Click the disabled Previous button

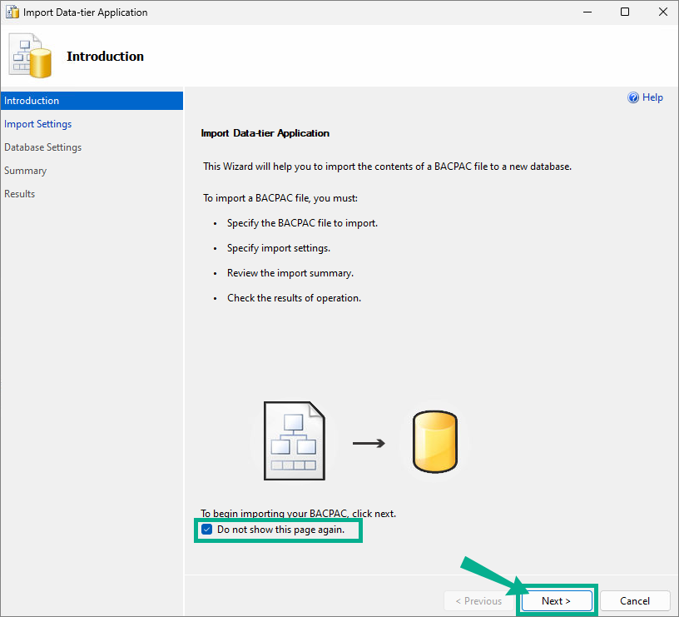click(x=478, y=601)
